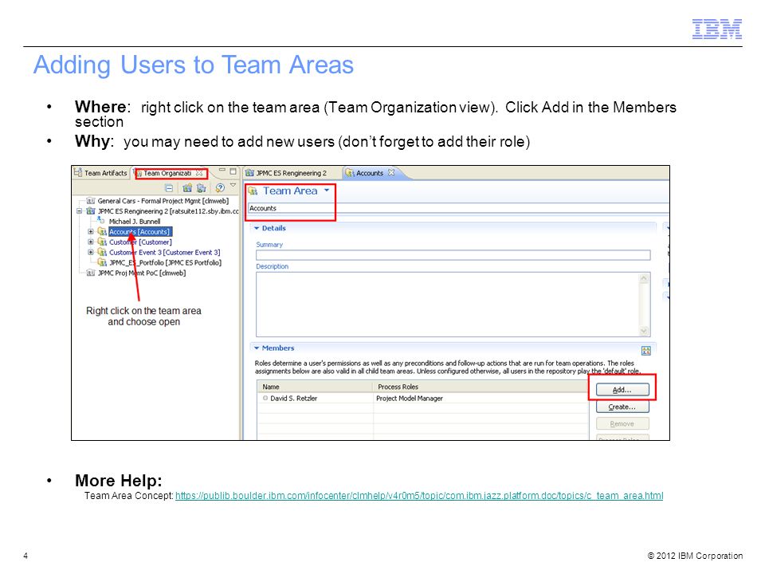This screenshot has width=765, height=574.
Task: Select General Cars - Formal Project Mgmt
Action: (163, 201)
